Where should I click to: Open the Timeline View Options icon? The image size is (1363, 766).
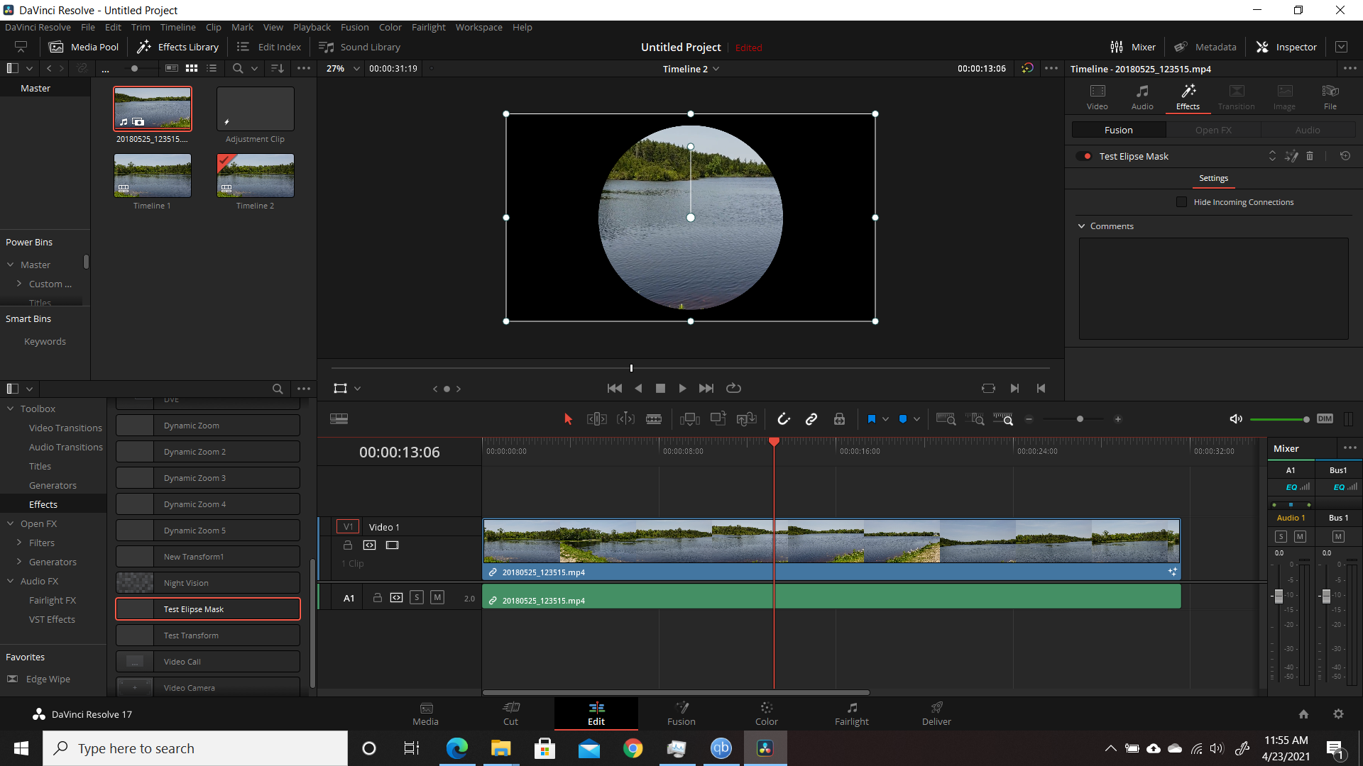339,419
